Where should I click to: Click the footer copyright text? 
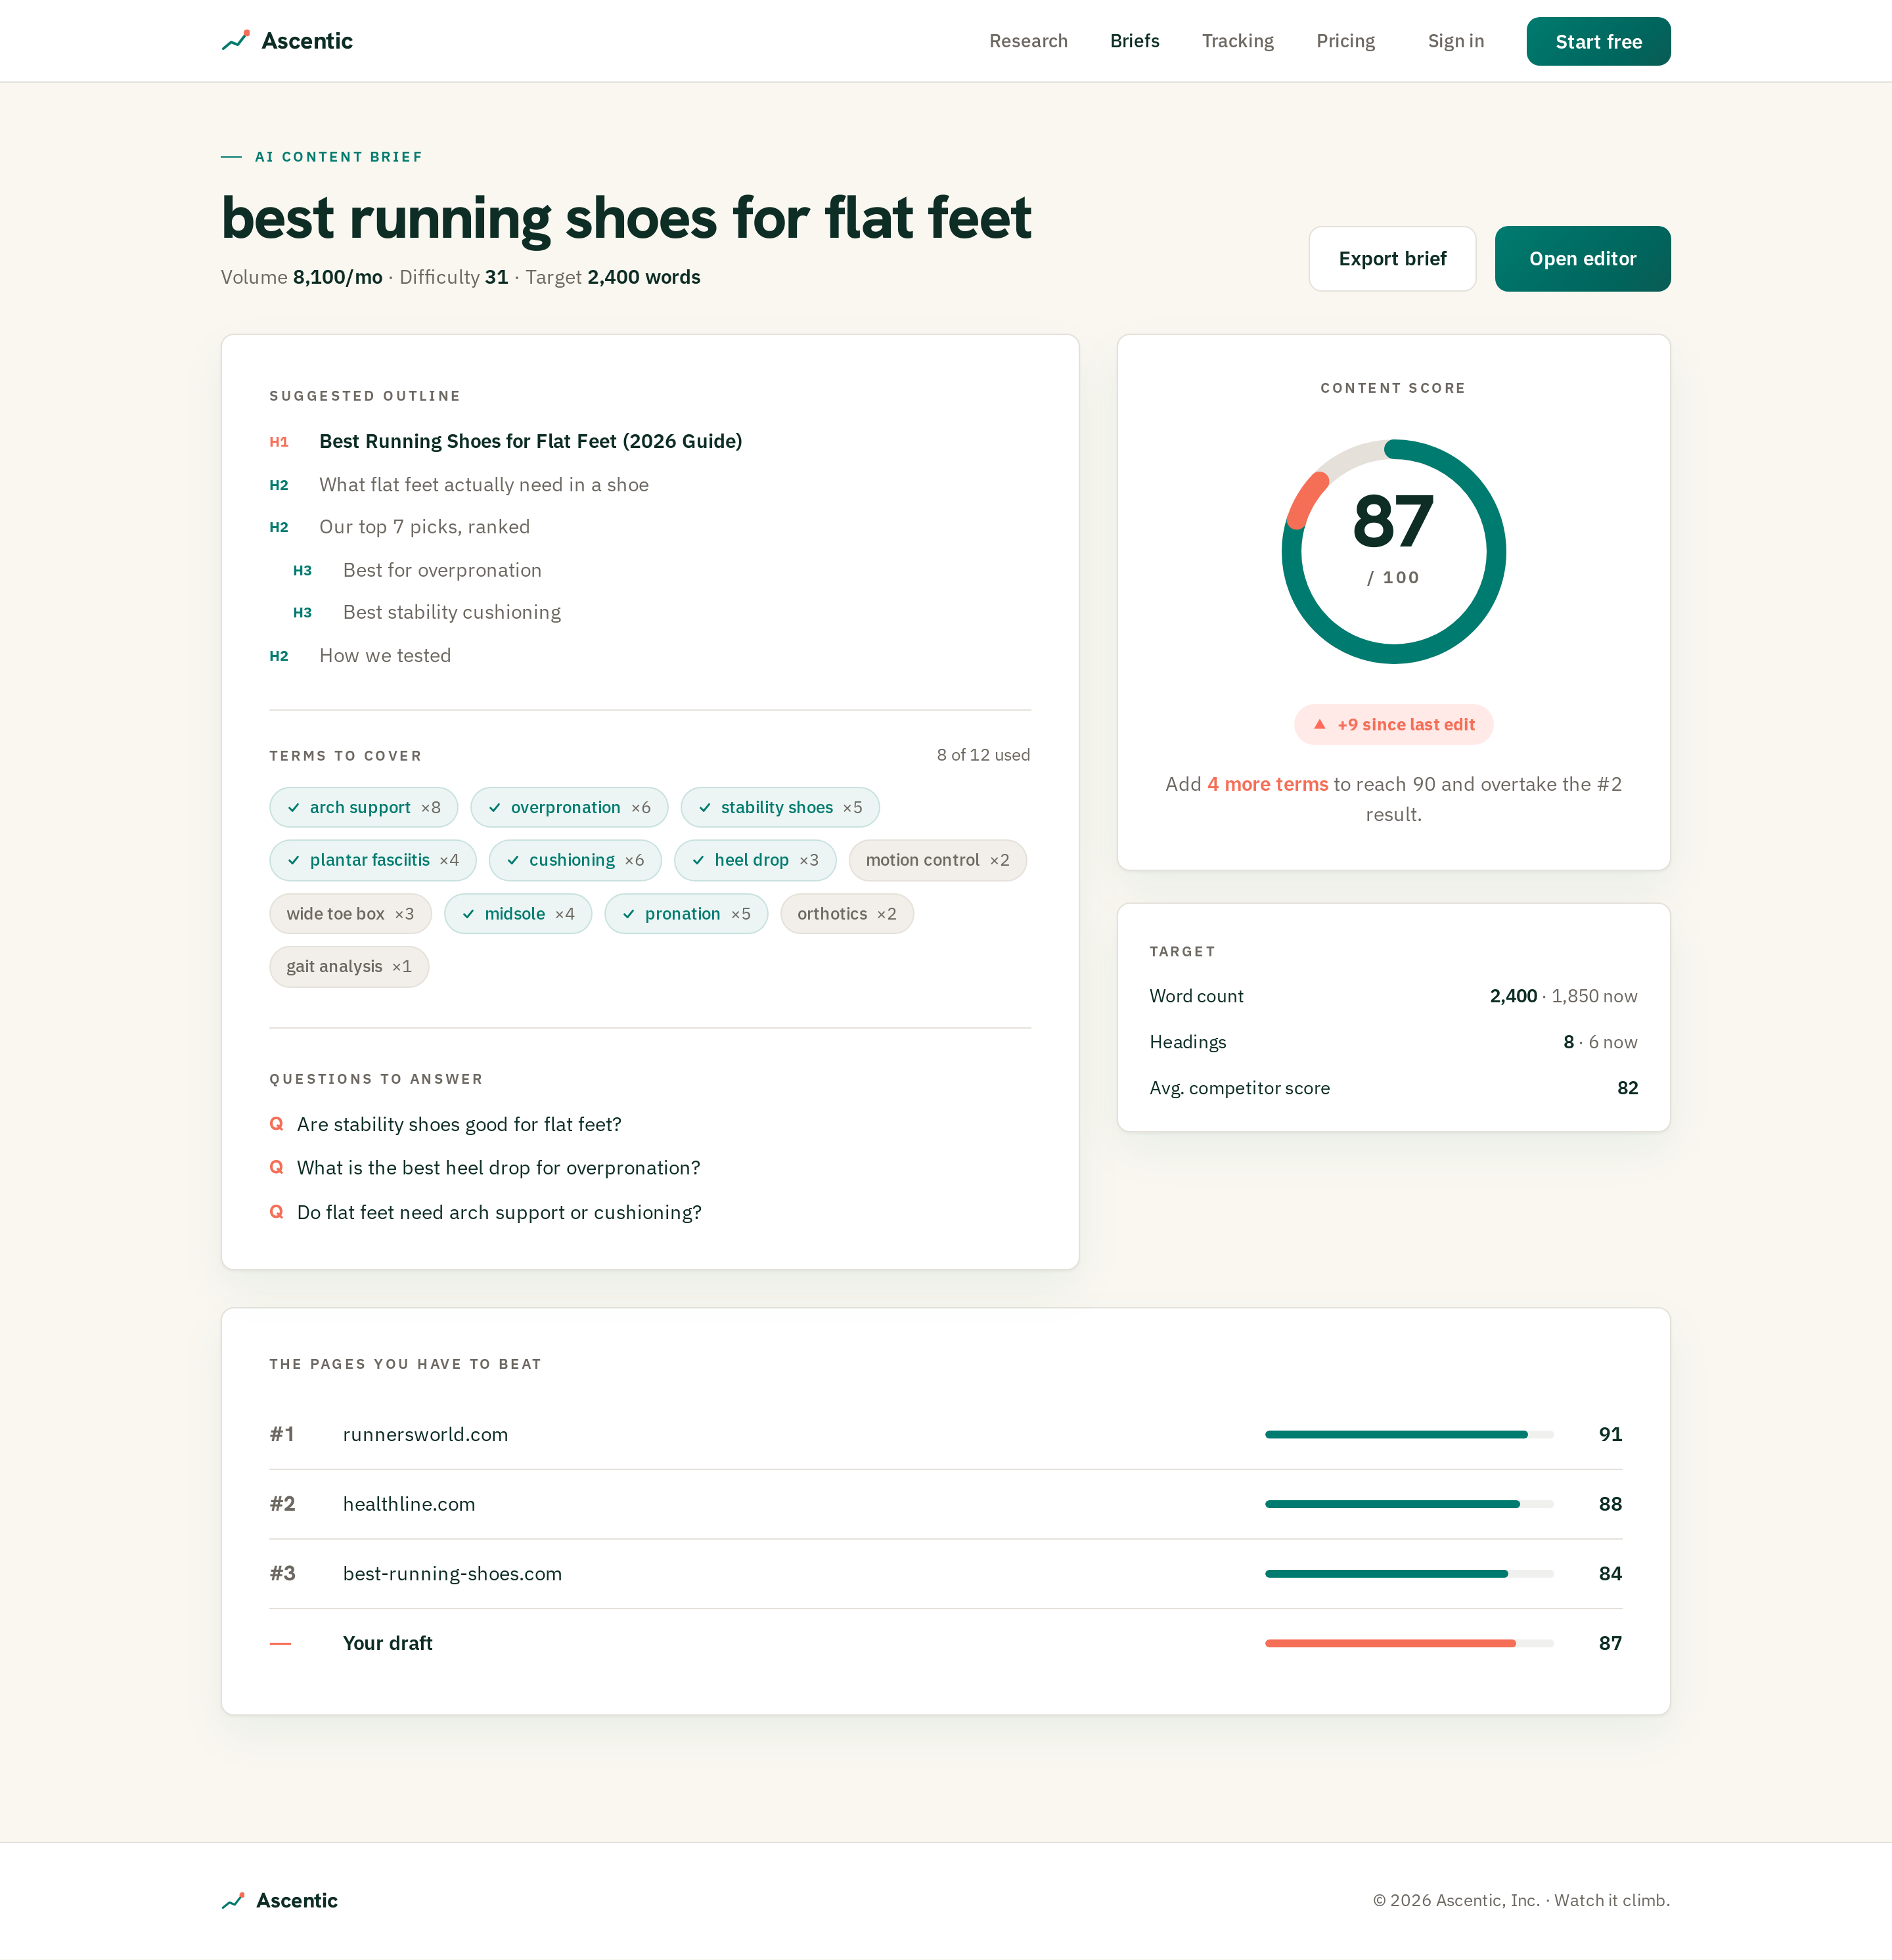click(x=1521, y=1900)
